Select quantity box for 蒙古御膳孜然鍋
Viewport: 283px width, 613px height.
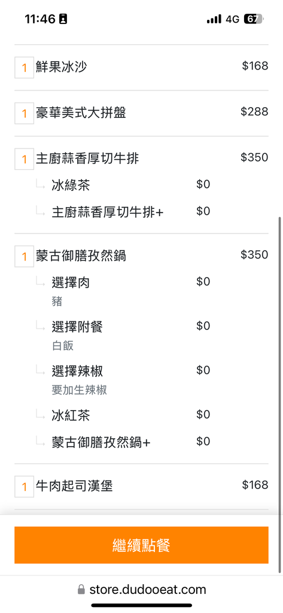[x=25, y=256]
